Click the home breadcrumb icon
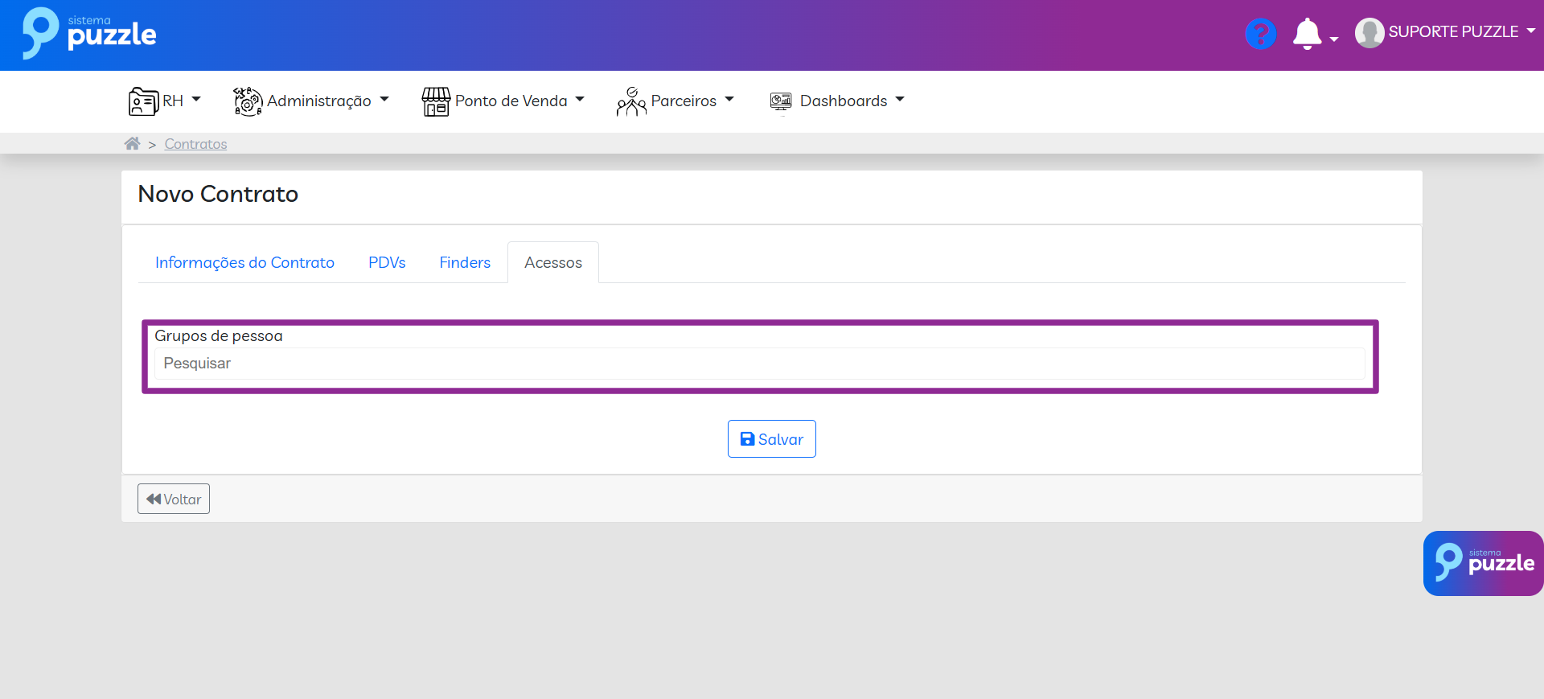Viewport: 1544px width, 699px height. (132, 144)
